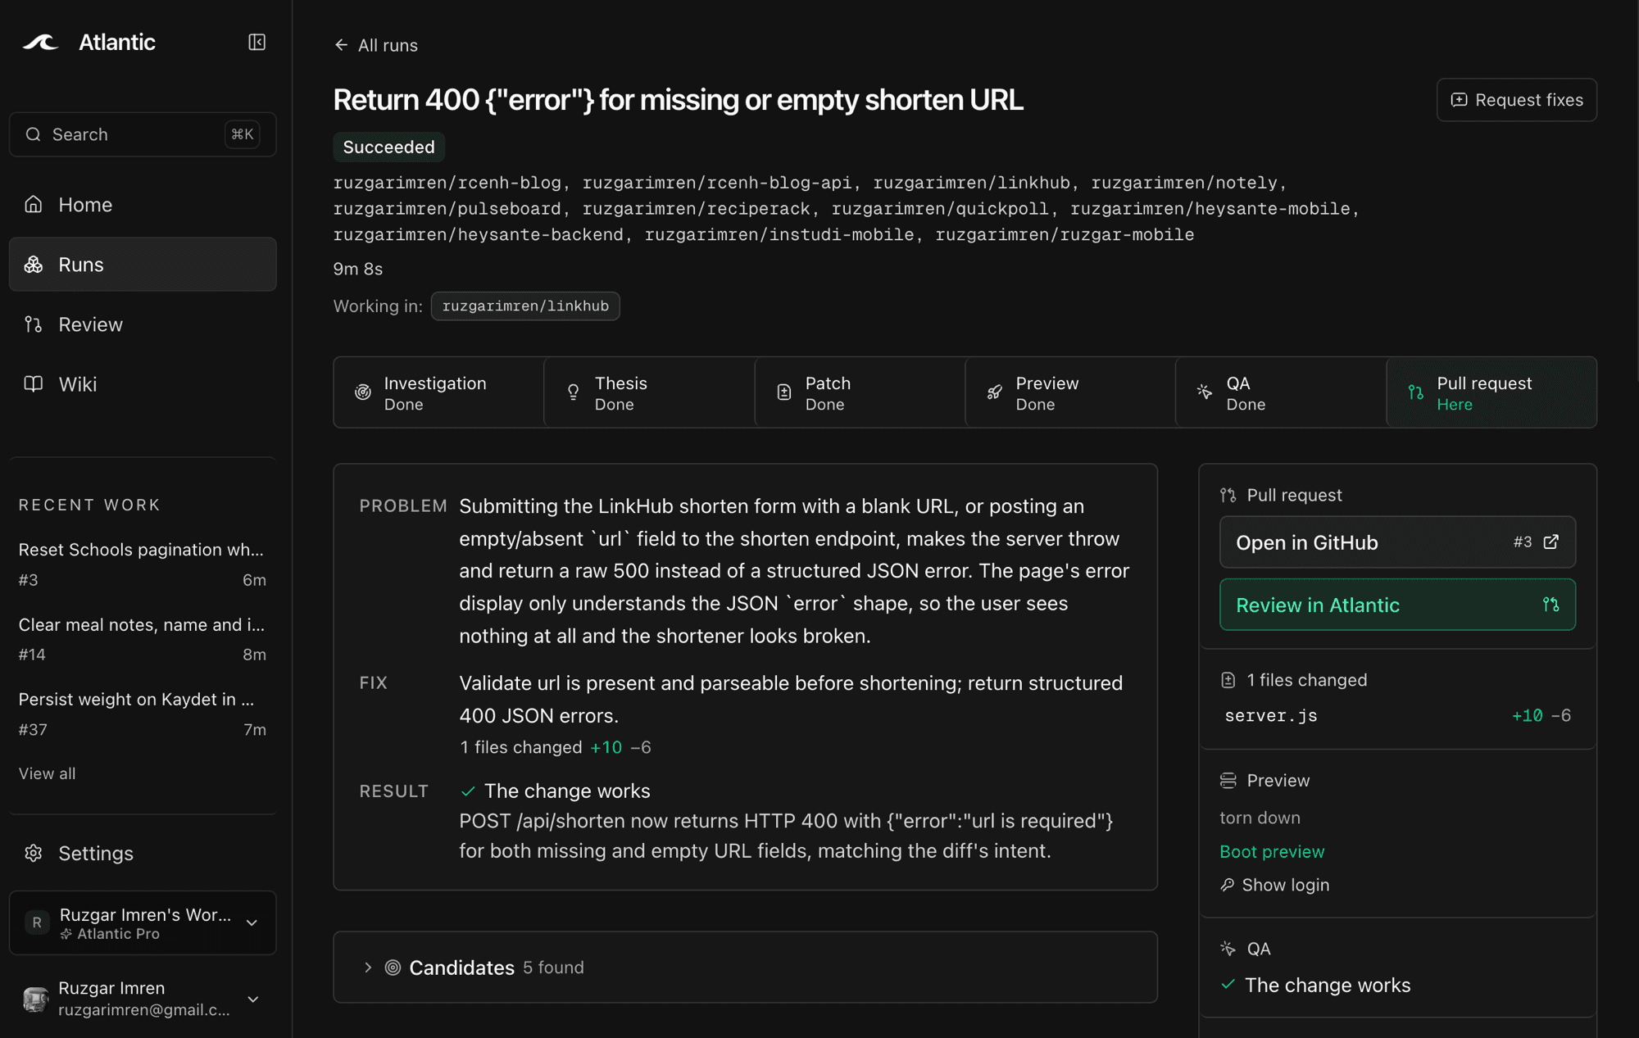Select the QA stage tab
This screenshot has width=1639, height=1038.
[1281, 392]
